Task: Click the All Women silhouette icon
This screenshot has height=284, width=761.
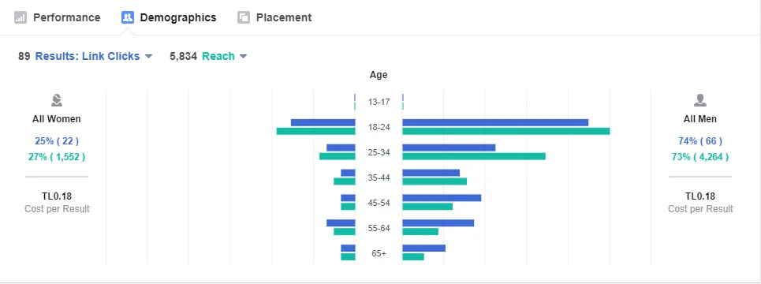Action: tap(57, 100)
